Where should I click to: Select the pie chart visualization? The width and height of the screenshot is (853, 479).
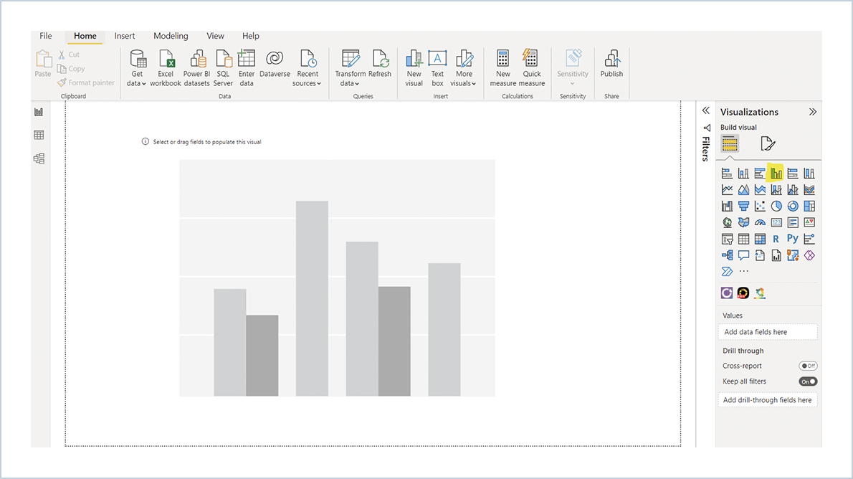(776, 206)
